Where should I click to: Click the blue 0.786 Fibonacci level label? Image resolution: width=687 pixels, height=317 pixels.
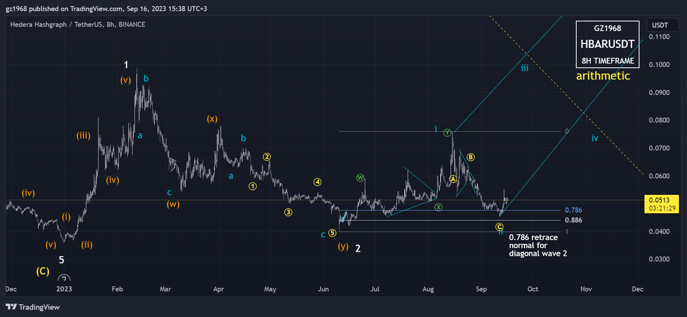point(573,210)
